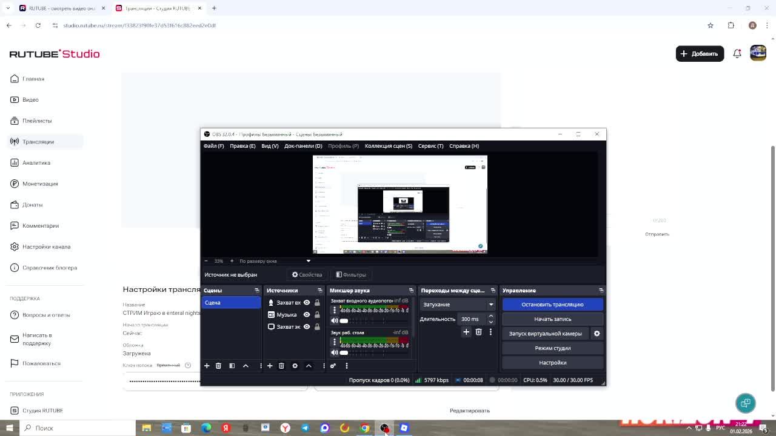Click the Начать запись button
Screen dimensions: 776x436
tap(552, 319)
